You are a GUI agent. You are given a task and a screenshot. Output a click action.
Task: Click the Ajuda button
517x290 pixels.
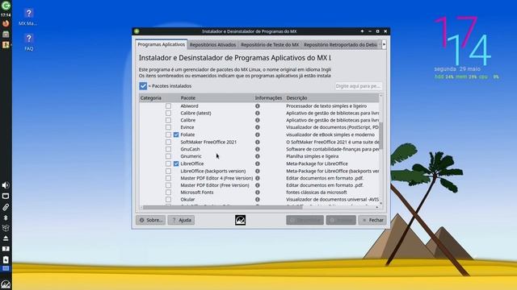pyautogui.click(x=181, y=220)
